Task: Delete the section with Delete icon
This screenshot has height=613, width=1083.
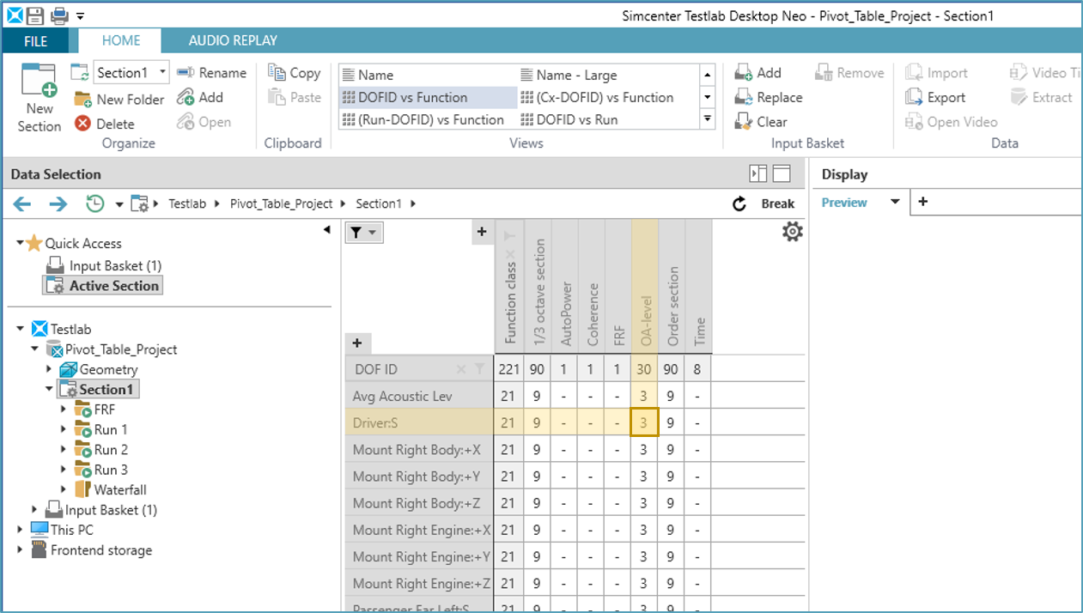Action: 82,124
